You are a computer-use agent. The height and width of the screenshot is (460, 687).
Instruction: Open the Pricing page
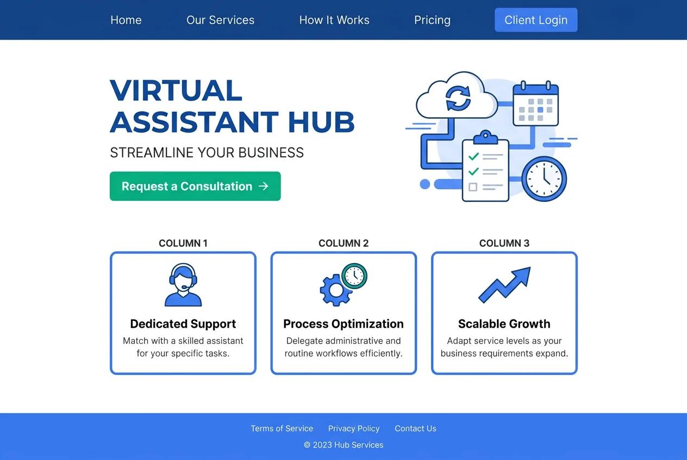(432, 20)
